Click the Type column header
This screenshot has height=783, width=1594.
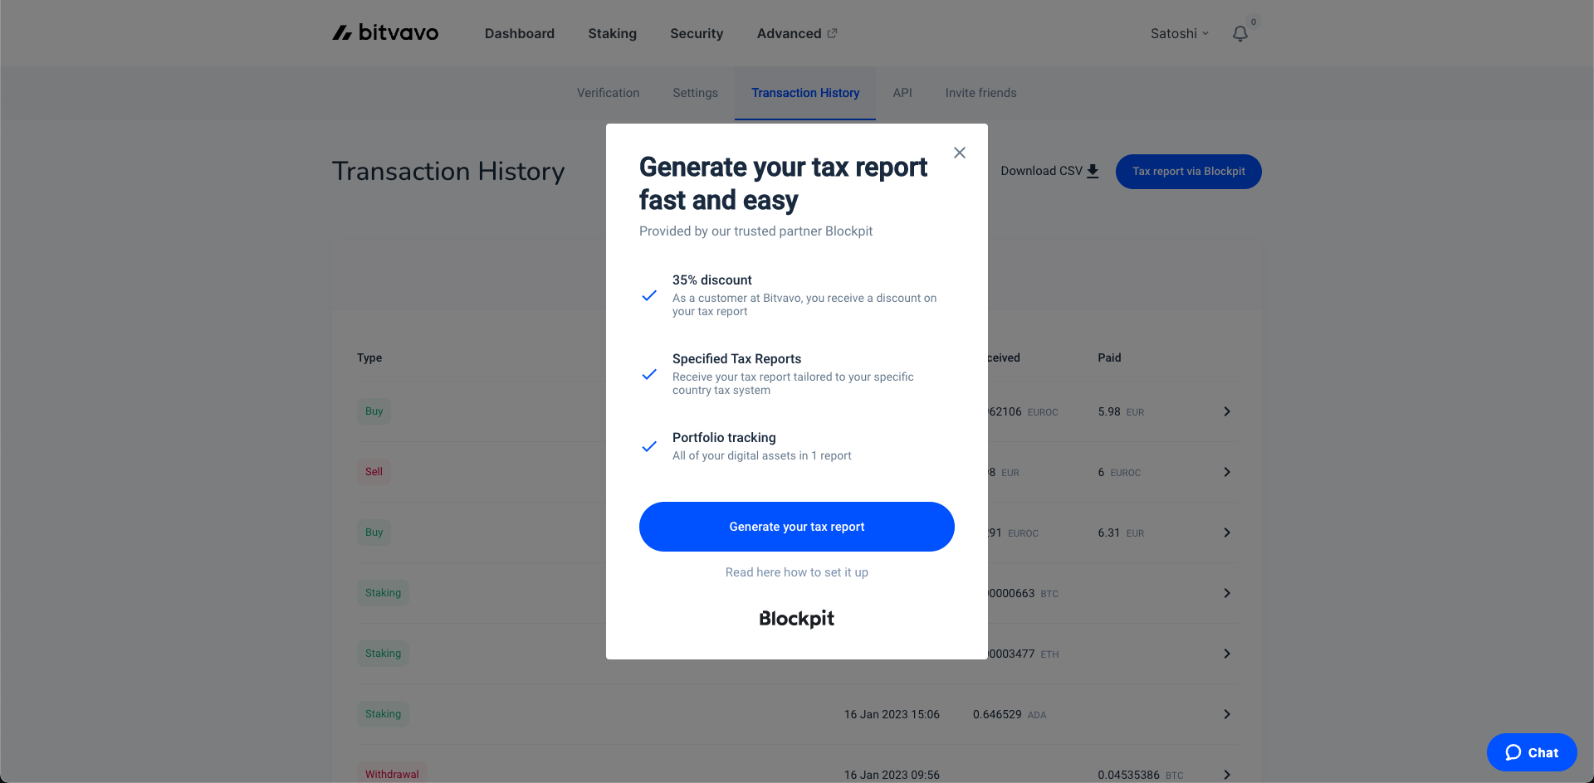click(369, 357)
